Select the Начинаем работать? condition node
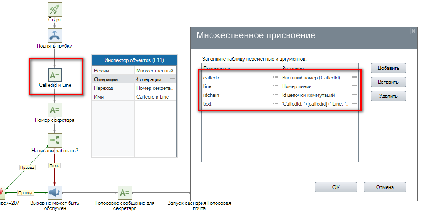Image resolution: width=430 pixels, height=213 pixels. (55, 140)
